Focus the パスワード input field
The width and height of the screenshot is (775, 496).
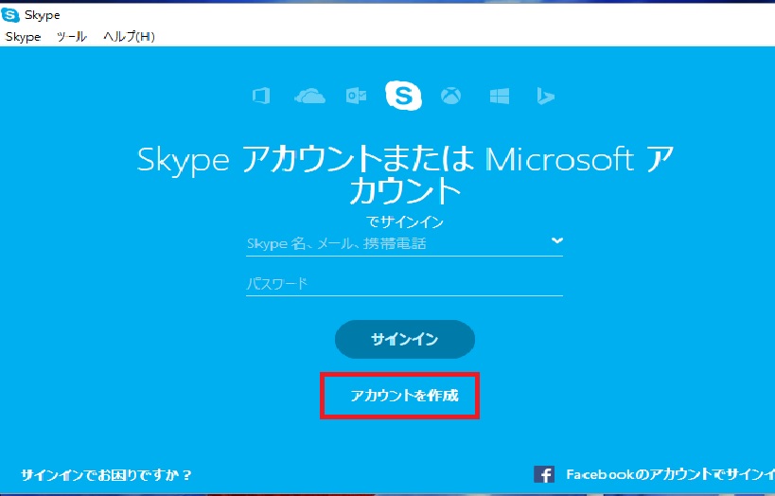click(x=404, y=284)
